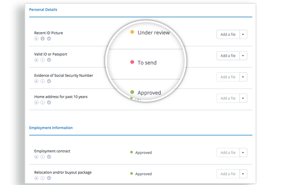Click Add a file for Recent ID Picture

pos(228,34)
